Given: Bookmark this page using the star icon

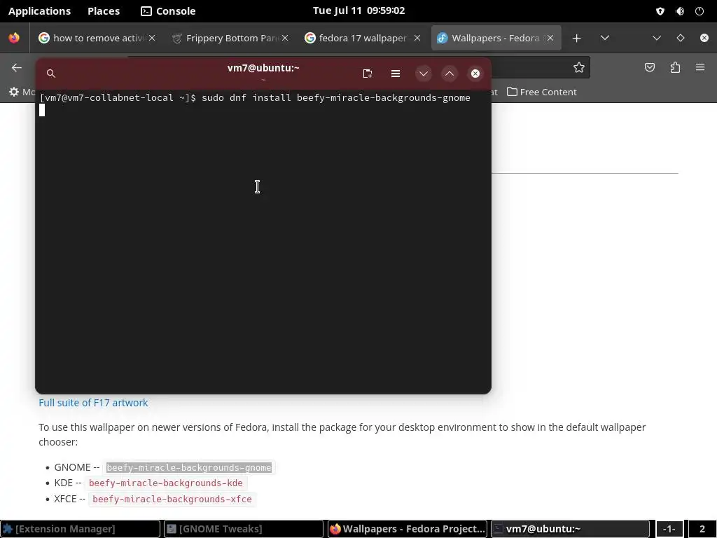Looking at the screenshot, I should pos(579,68).
